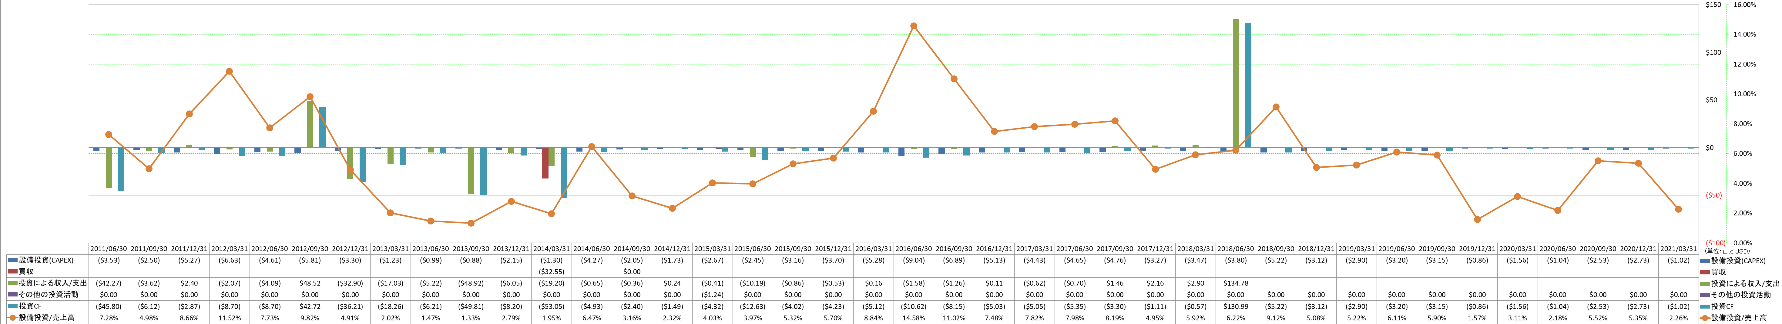The image size is (1782, 324).
Task: Click the ($32.55) 買収 cell for 2014/03/31
Action: pos(551,272)
